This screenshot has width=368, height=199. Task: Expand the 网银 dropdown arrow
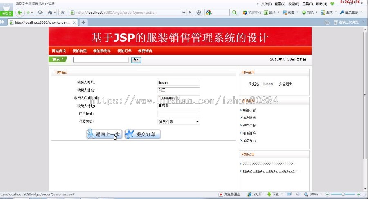click(x=316, y=12)
